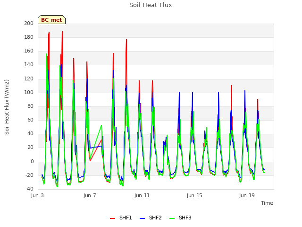Click the 40 y-axis tick label
302x227 pixels.
pyautogui.click(x=30, y=133)
